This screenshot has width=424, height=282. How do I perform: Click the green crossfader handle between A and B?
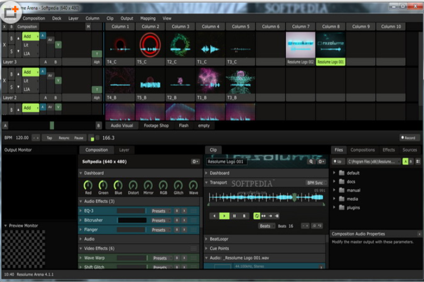click(52, 125)
